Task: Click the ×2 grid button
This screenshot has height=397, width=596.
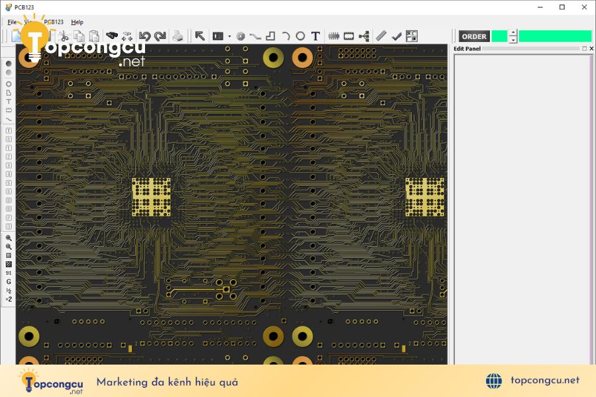Action: (9, 299)
